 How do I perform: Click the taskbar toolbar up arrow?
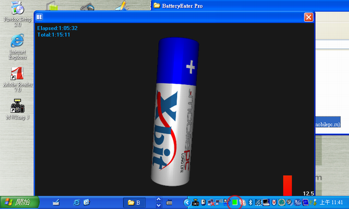[159, 199]
